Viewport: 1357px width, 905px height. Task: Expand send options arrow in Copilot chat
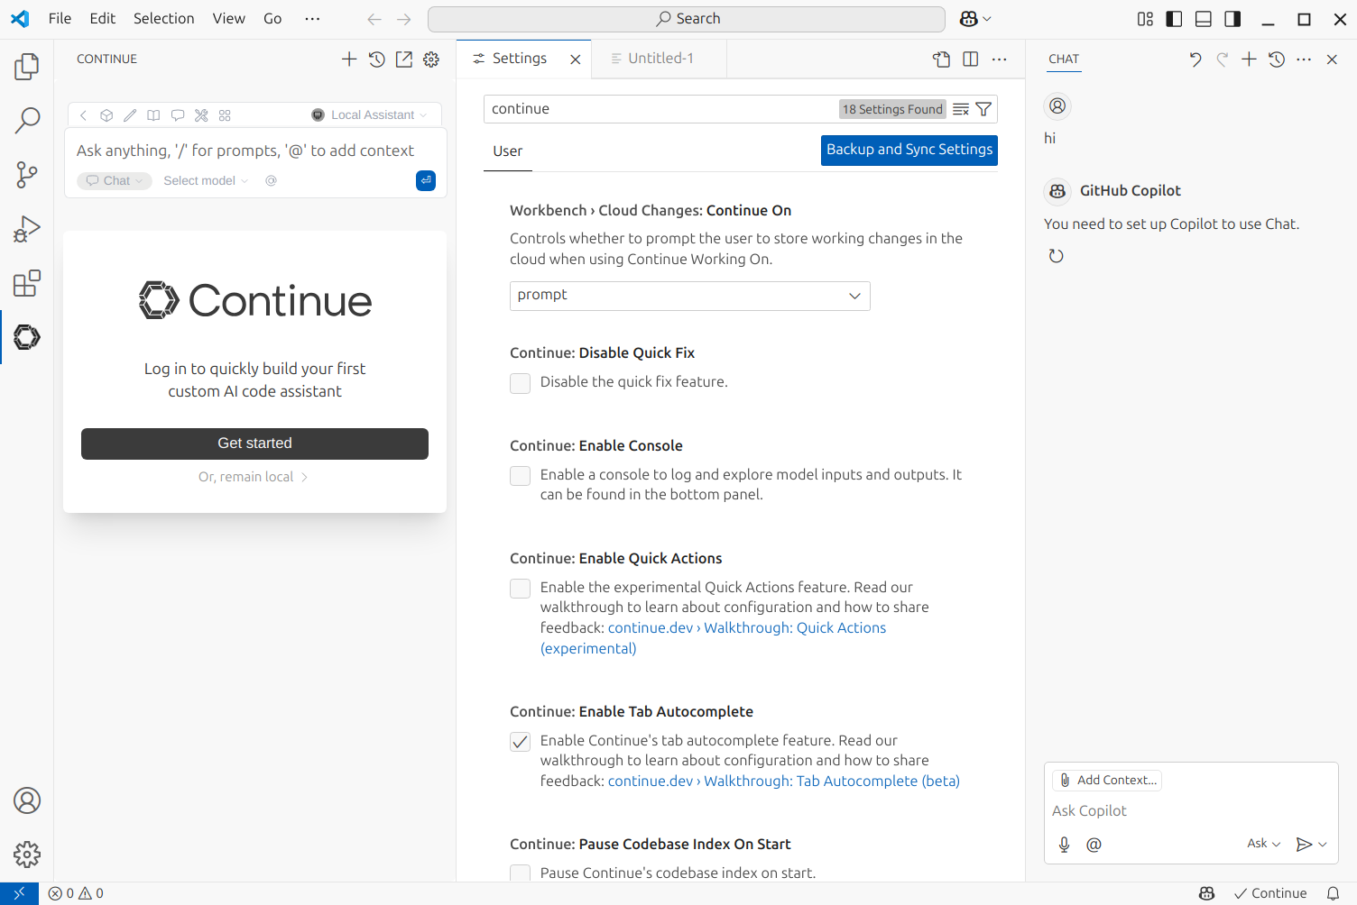pyautogui.click(x=1323, y=845)
